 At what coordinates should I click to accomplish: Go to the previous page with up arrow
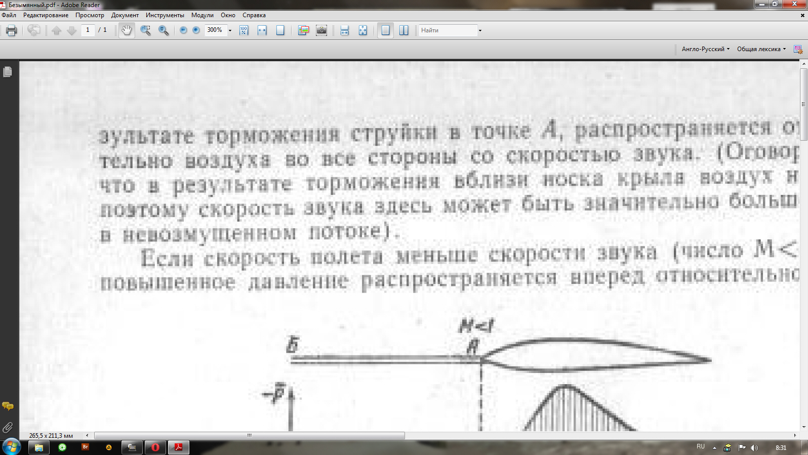click(57, 30)
